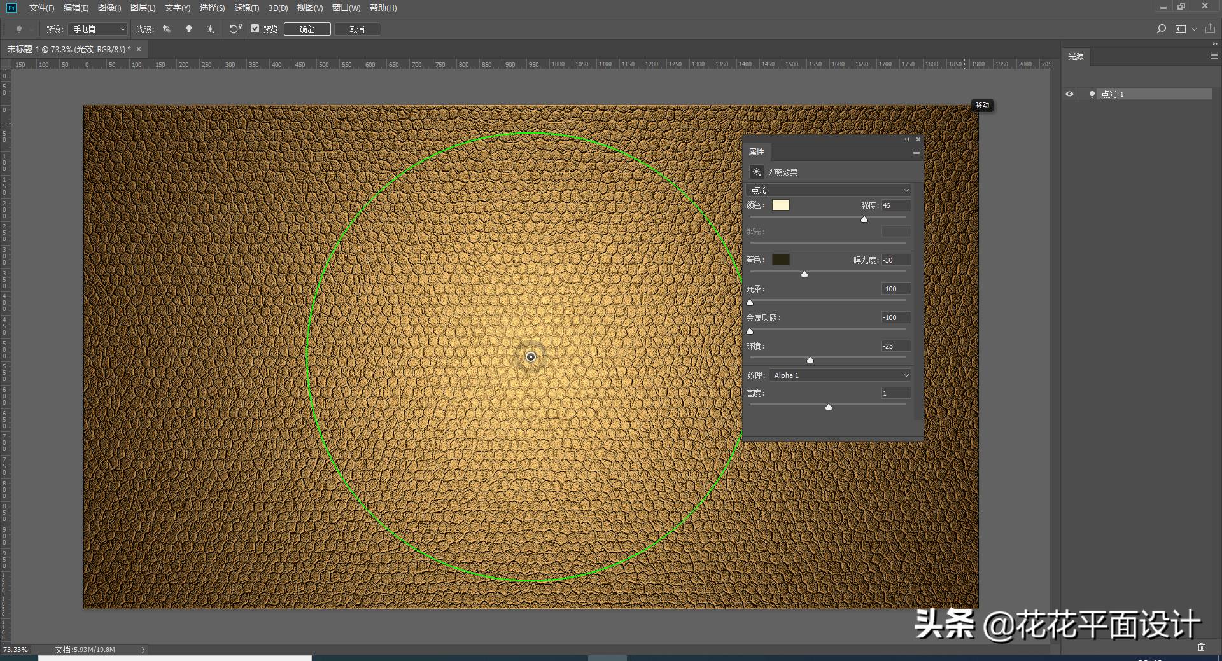Open the 预设 手电筒 preset dropdown
1222x661 pixels.
(x=99, y=29)
